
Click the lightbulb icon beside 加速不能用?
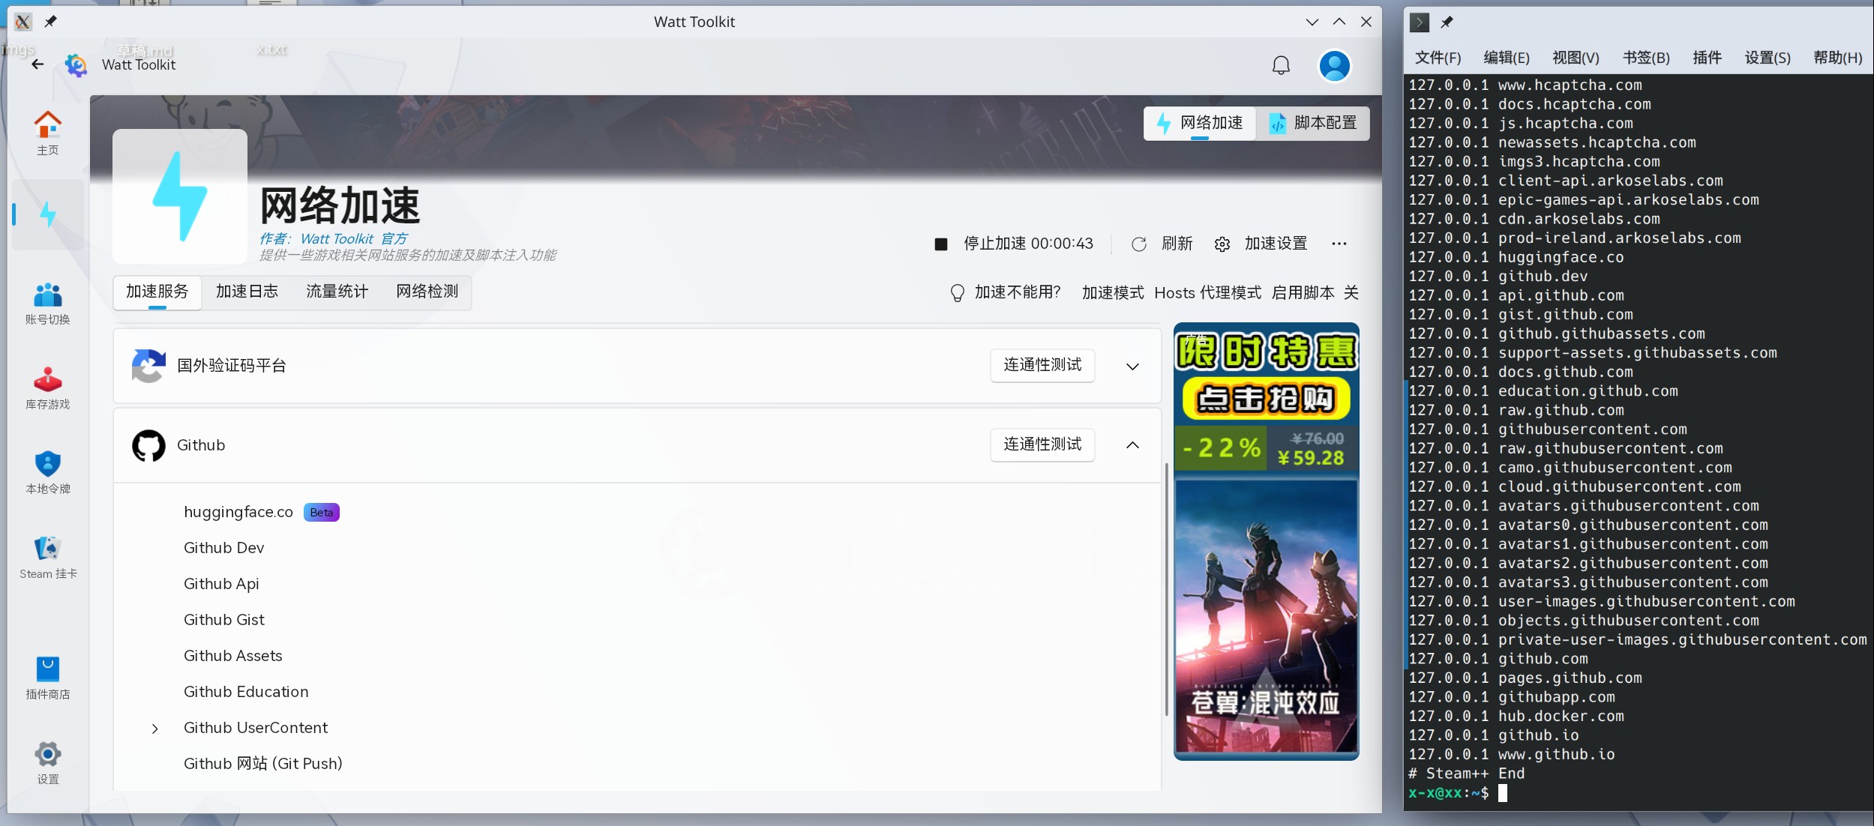[x=957, y=292]
